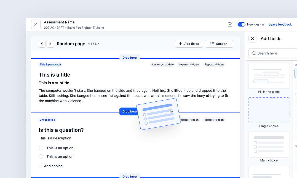The height and width of the screenshot is (178, 297).
Task: Click Report: Hidden badge in title block
Action: coord(214,64)
